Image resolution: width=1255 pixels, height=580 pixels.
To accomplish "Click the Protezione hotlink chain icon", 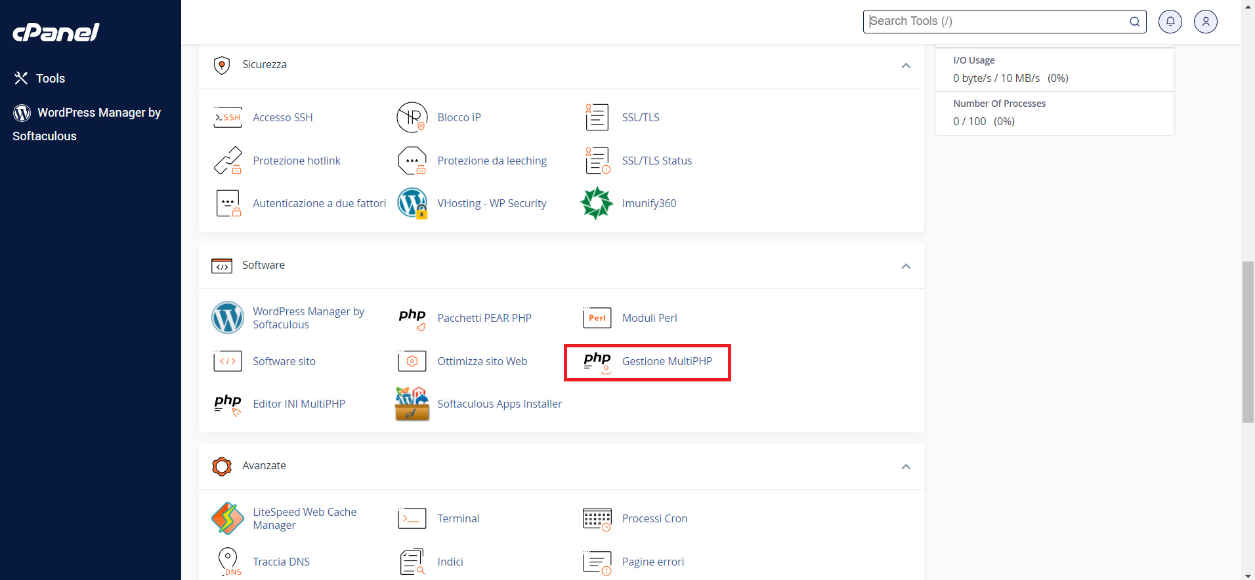I will pos(228,161).
